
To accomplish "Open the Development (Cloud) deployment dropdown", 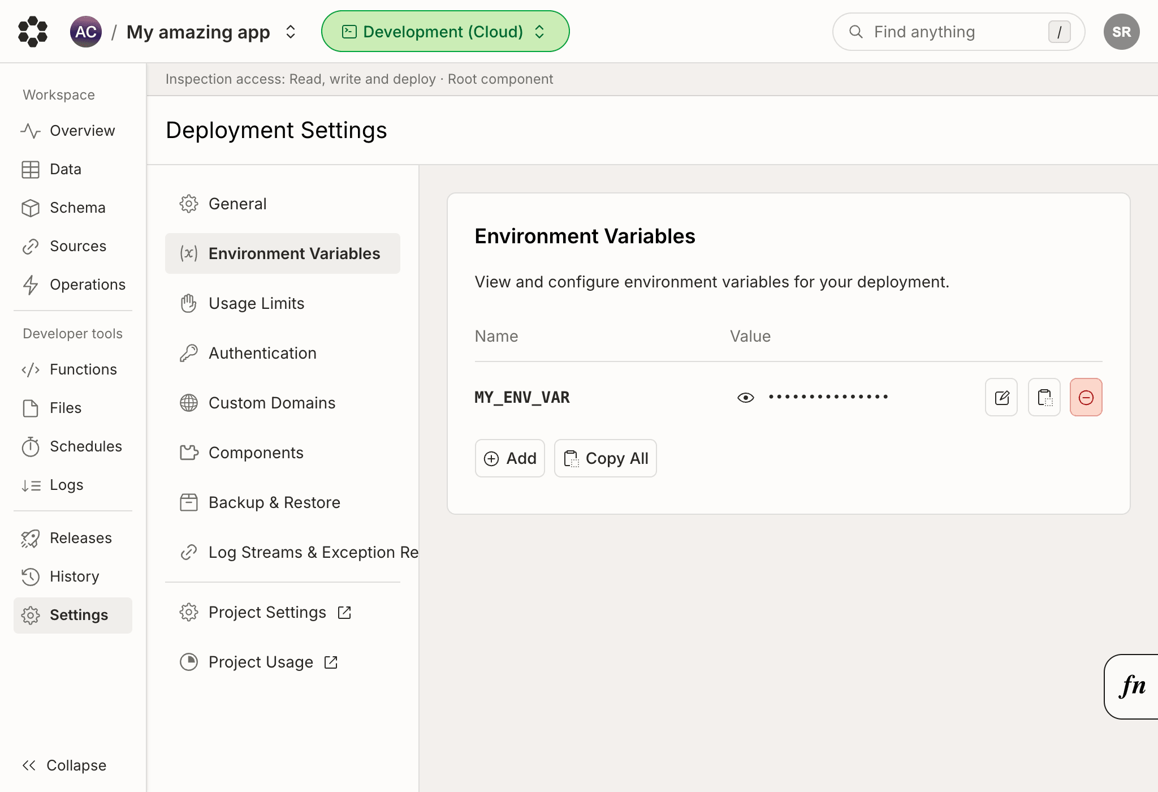I will (445, 32).
